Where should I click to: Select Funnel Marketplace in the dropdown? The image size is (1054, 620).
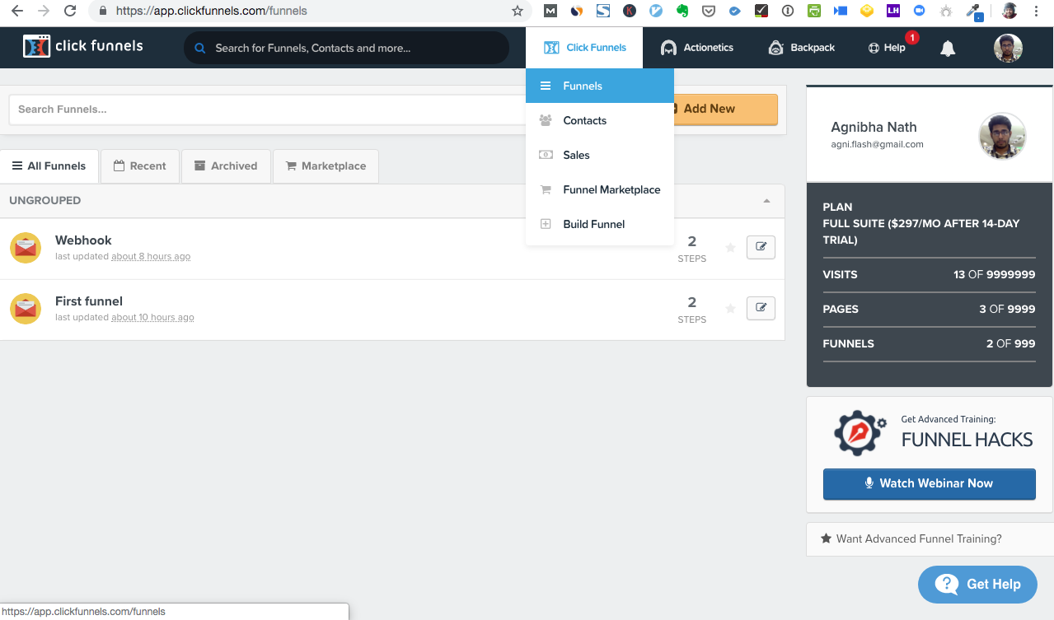[600, 189]
